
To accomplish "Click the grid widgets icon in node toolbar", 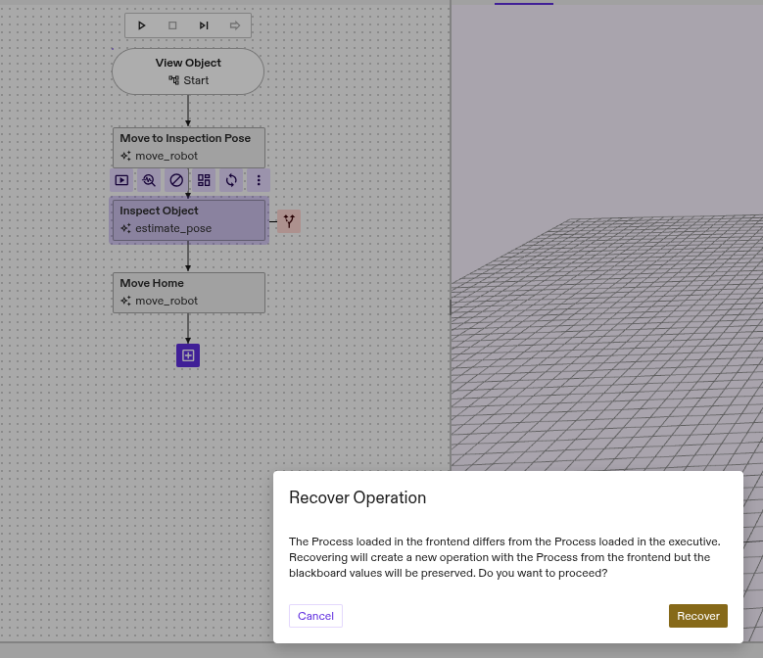I will tap(204, 180).
